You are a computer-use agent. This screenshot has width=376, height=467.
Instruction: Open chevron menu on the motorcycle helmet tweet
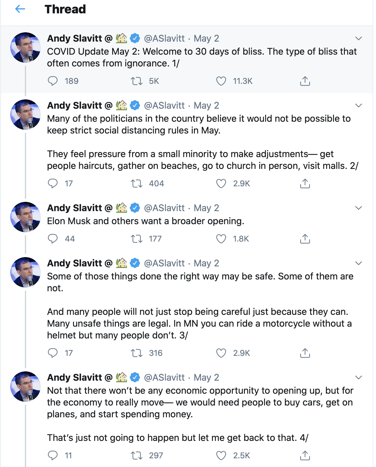359,263
